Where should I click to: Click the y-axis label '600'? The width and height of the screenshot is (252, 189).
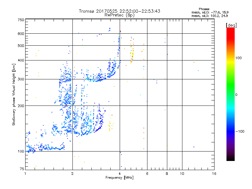21,34
